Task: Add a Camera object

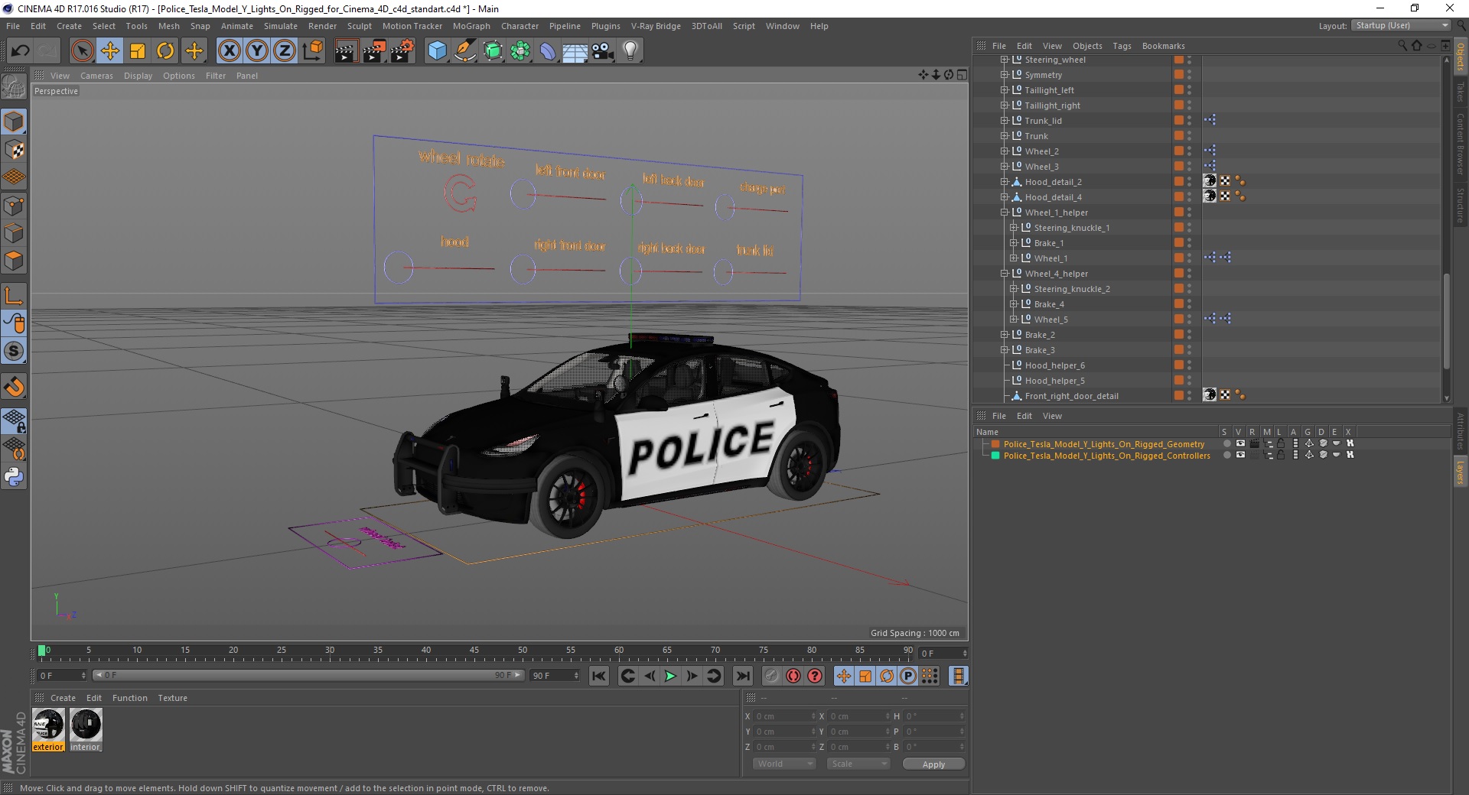Action: [x=603, y=51]
